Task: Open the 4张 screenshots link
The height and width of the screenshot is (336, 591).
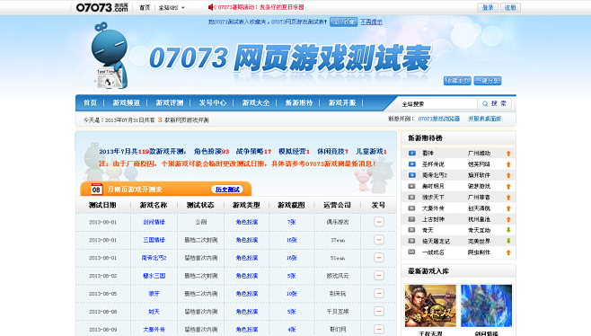Action: click(291, 330)
